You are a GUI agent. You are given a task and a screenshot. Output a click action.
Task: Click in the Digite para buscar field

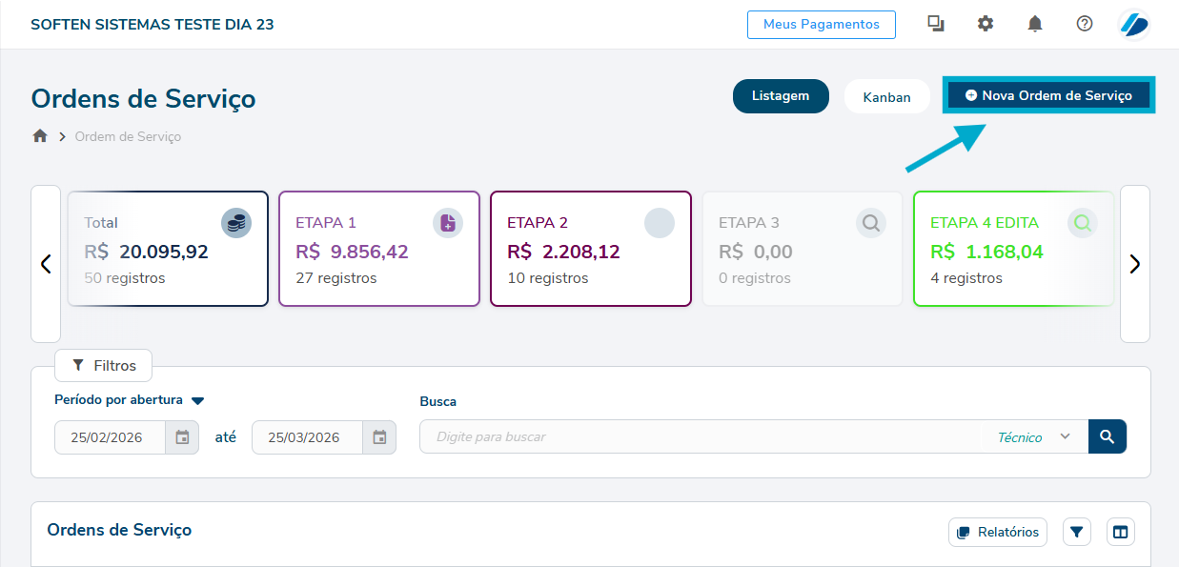(701, 436)
